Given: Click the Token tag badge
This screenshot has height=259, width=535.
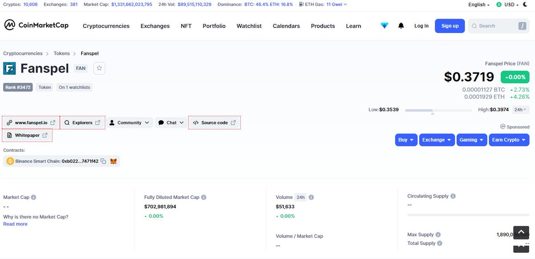Looking at the screenshot, I should coord(45,87).
